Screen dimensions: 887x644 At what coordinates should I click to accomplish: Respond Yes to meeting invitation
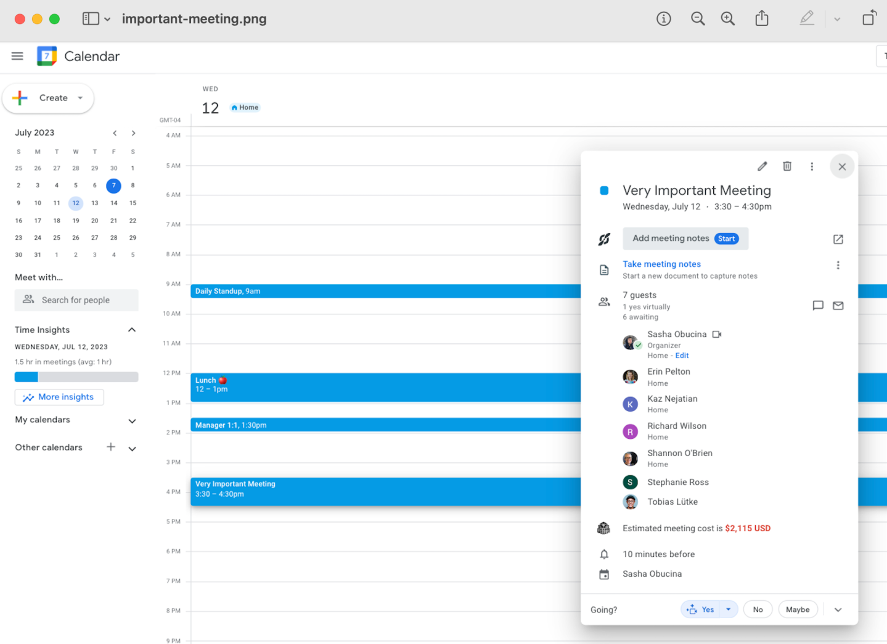[701, 609]
